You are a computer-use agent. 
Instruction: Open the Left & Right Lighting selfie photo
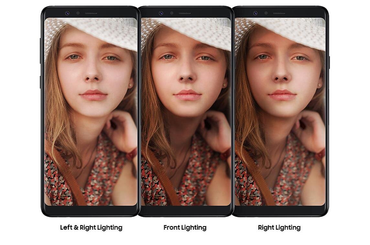point(91,112)
